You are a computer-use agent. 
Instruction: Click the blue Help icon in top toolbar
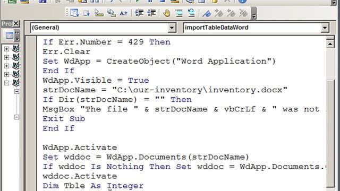242,1
